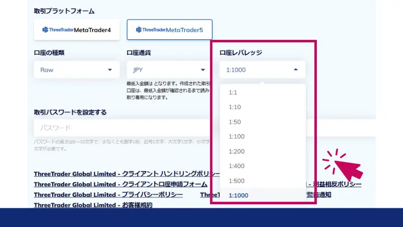This screenshot has width=403, height=227.
Task: Click the JPY dropdown arrow icon
Action: (203, 70)
